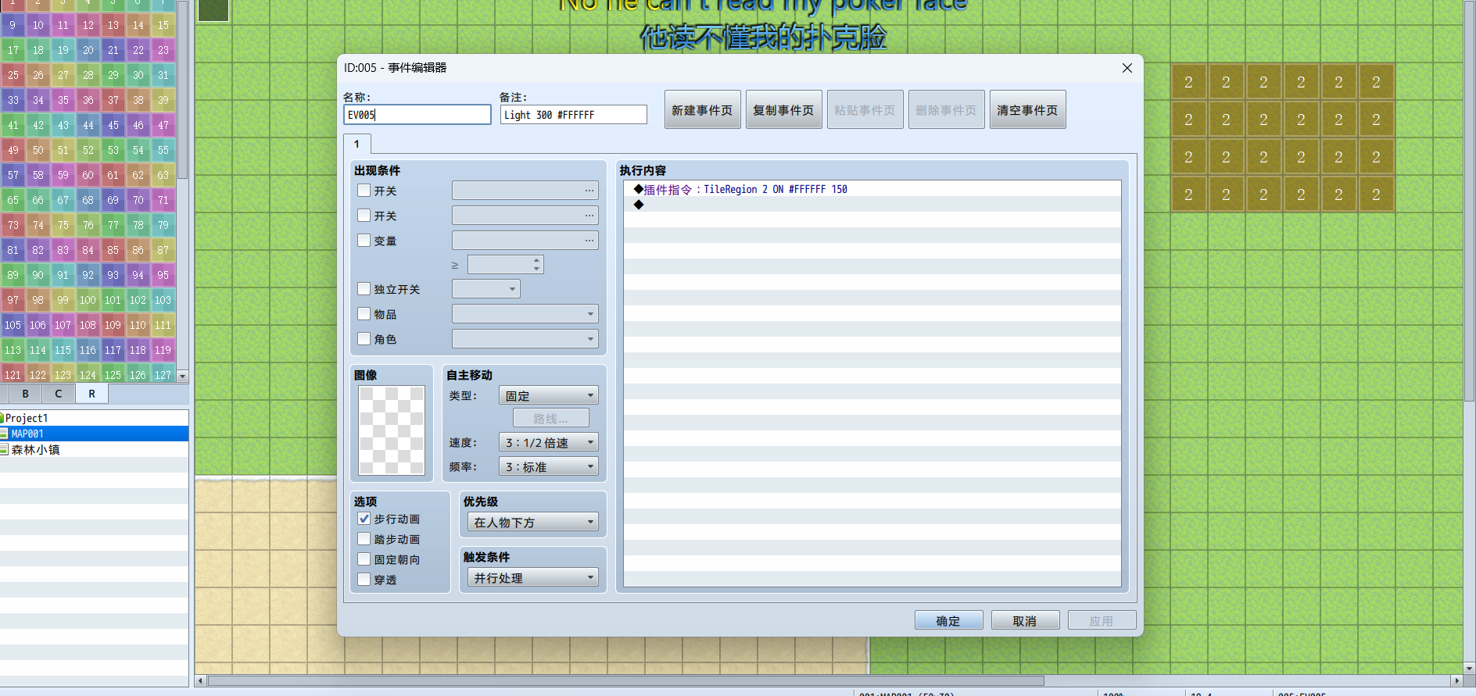Select the TileRegion plugin command line

[872, 189]
